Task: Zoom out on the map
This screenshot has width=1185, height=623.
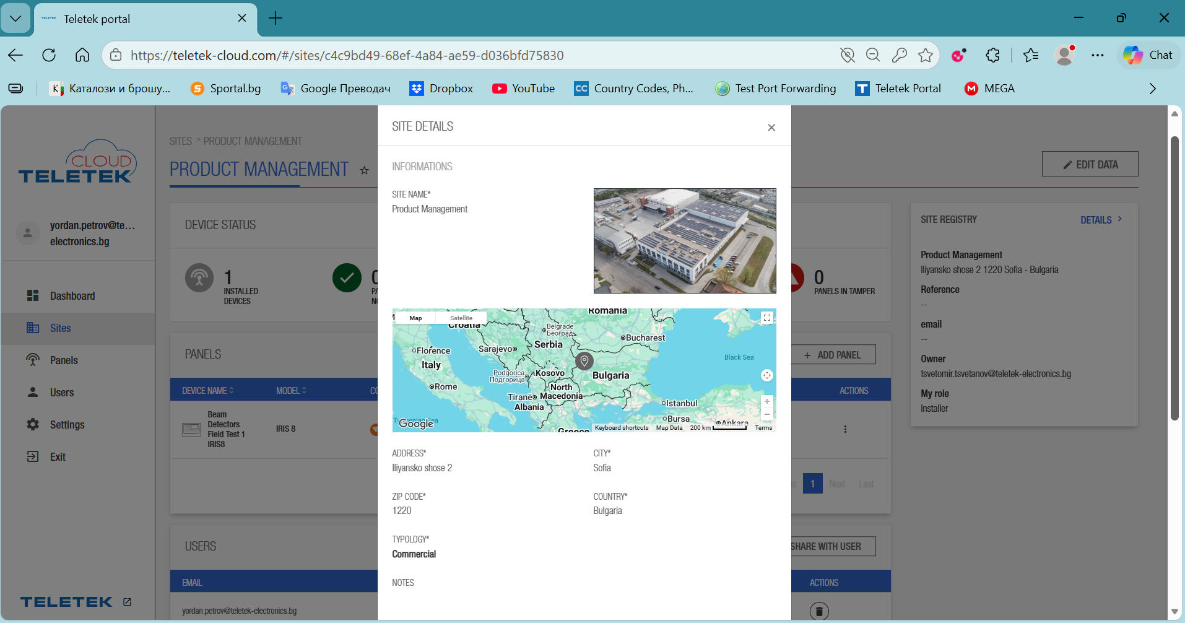Action: [767, 414]
